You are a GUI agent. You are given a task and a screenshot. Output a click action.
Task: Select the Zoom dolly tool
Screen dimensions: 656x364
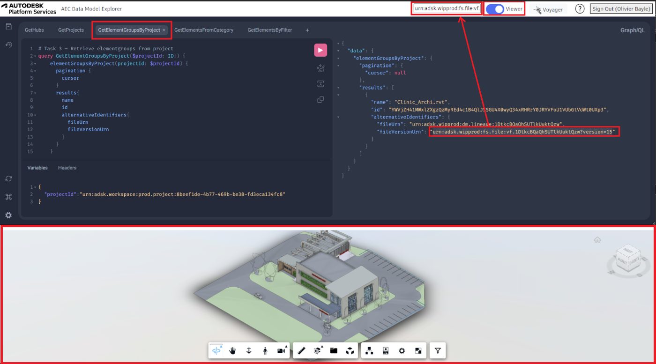tap(249, 350)
